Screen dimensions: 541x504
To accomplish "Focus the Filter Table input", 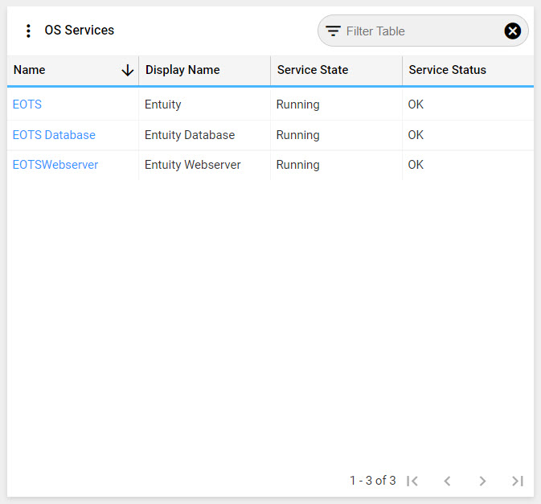I will click(423, 31).
